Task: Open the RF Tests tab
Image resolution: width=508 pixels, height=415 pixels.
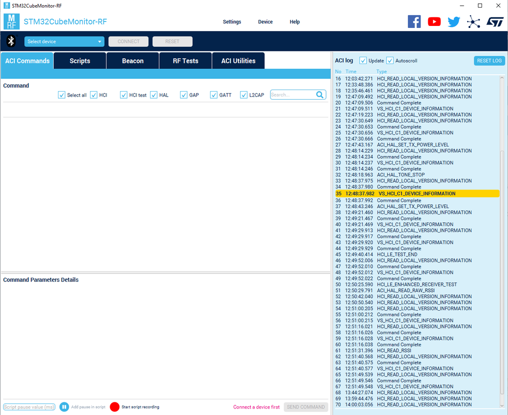Action: coord(185,61)
